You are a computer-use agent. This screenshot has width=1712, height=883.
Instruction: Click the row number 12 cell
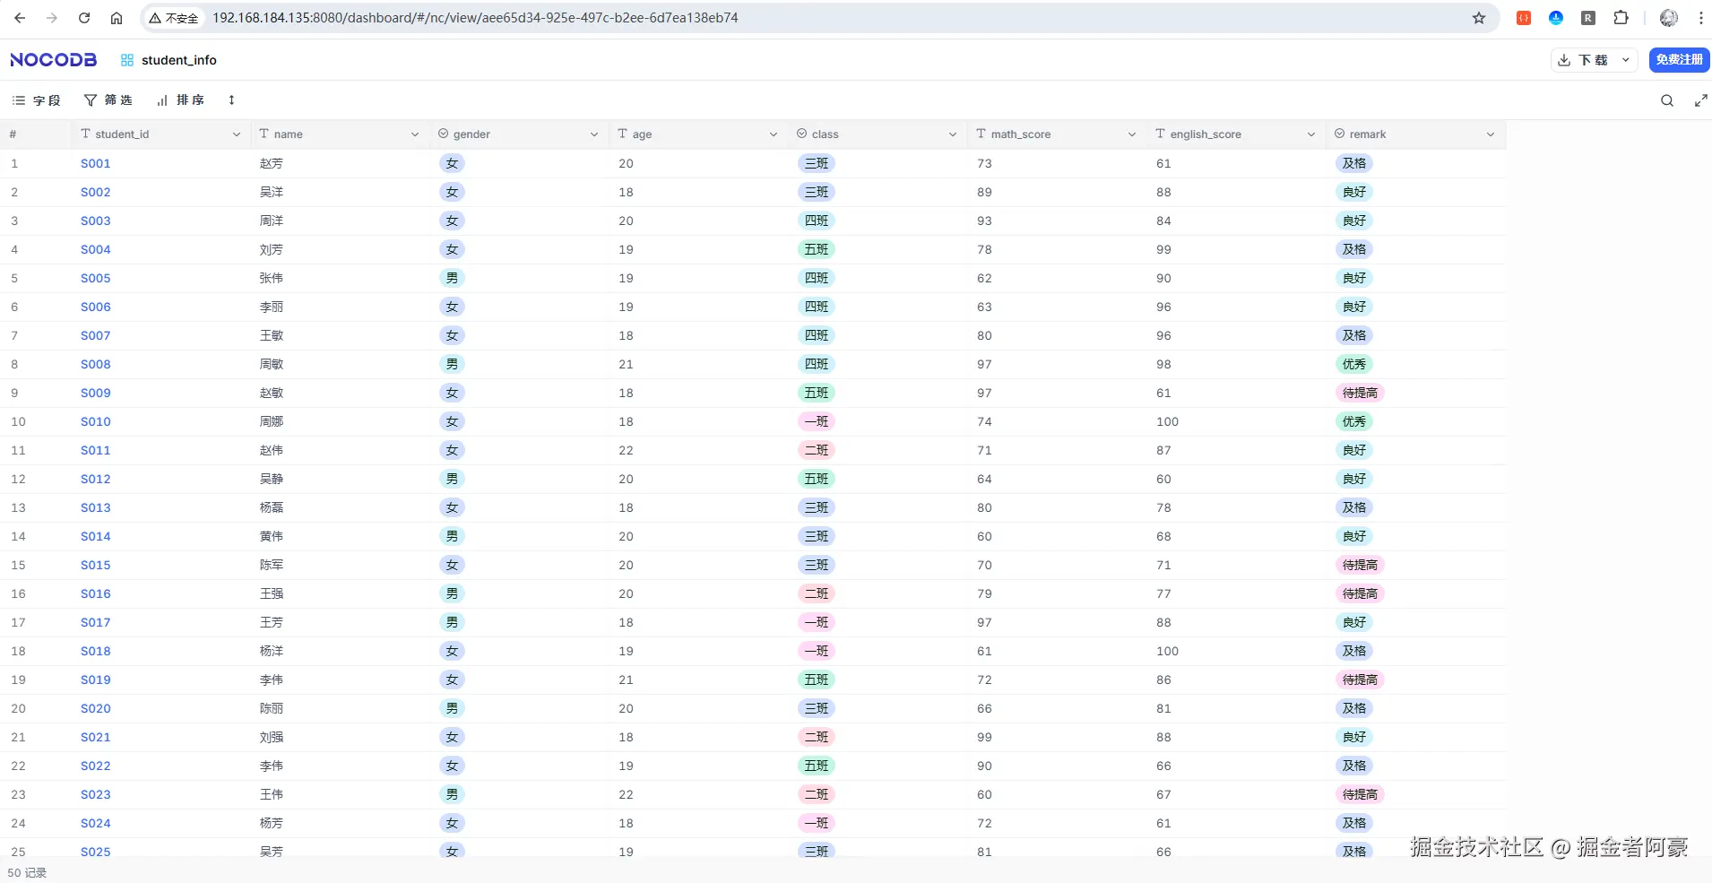point(18,479)
